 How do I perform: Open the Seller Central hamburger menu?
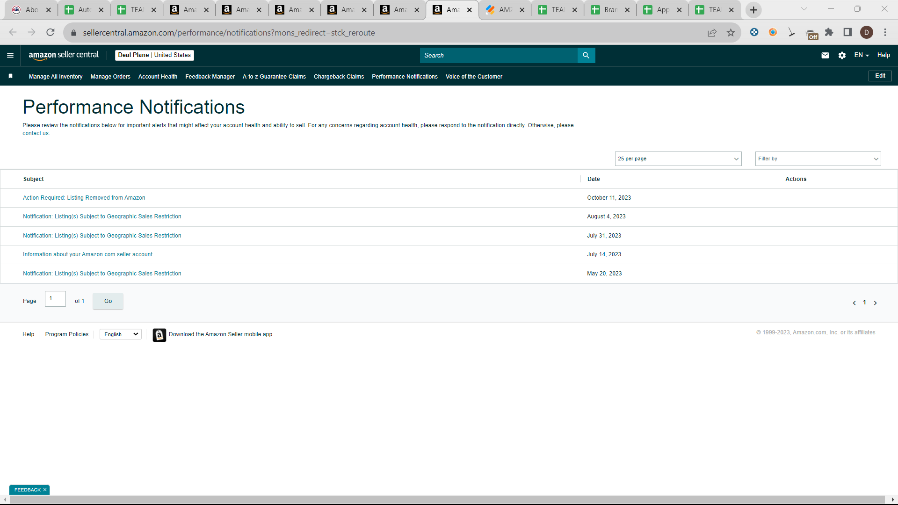point(10,55)
